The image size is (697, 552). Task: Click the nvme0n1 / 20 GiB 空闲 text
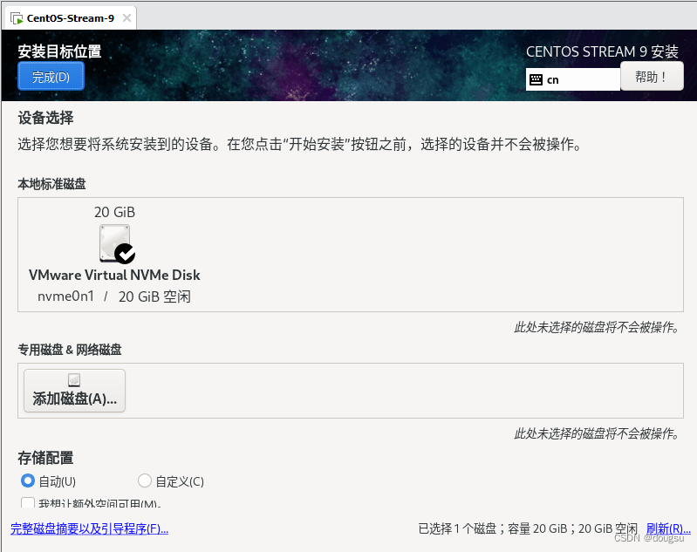[114, 296]
